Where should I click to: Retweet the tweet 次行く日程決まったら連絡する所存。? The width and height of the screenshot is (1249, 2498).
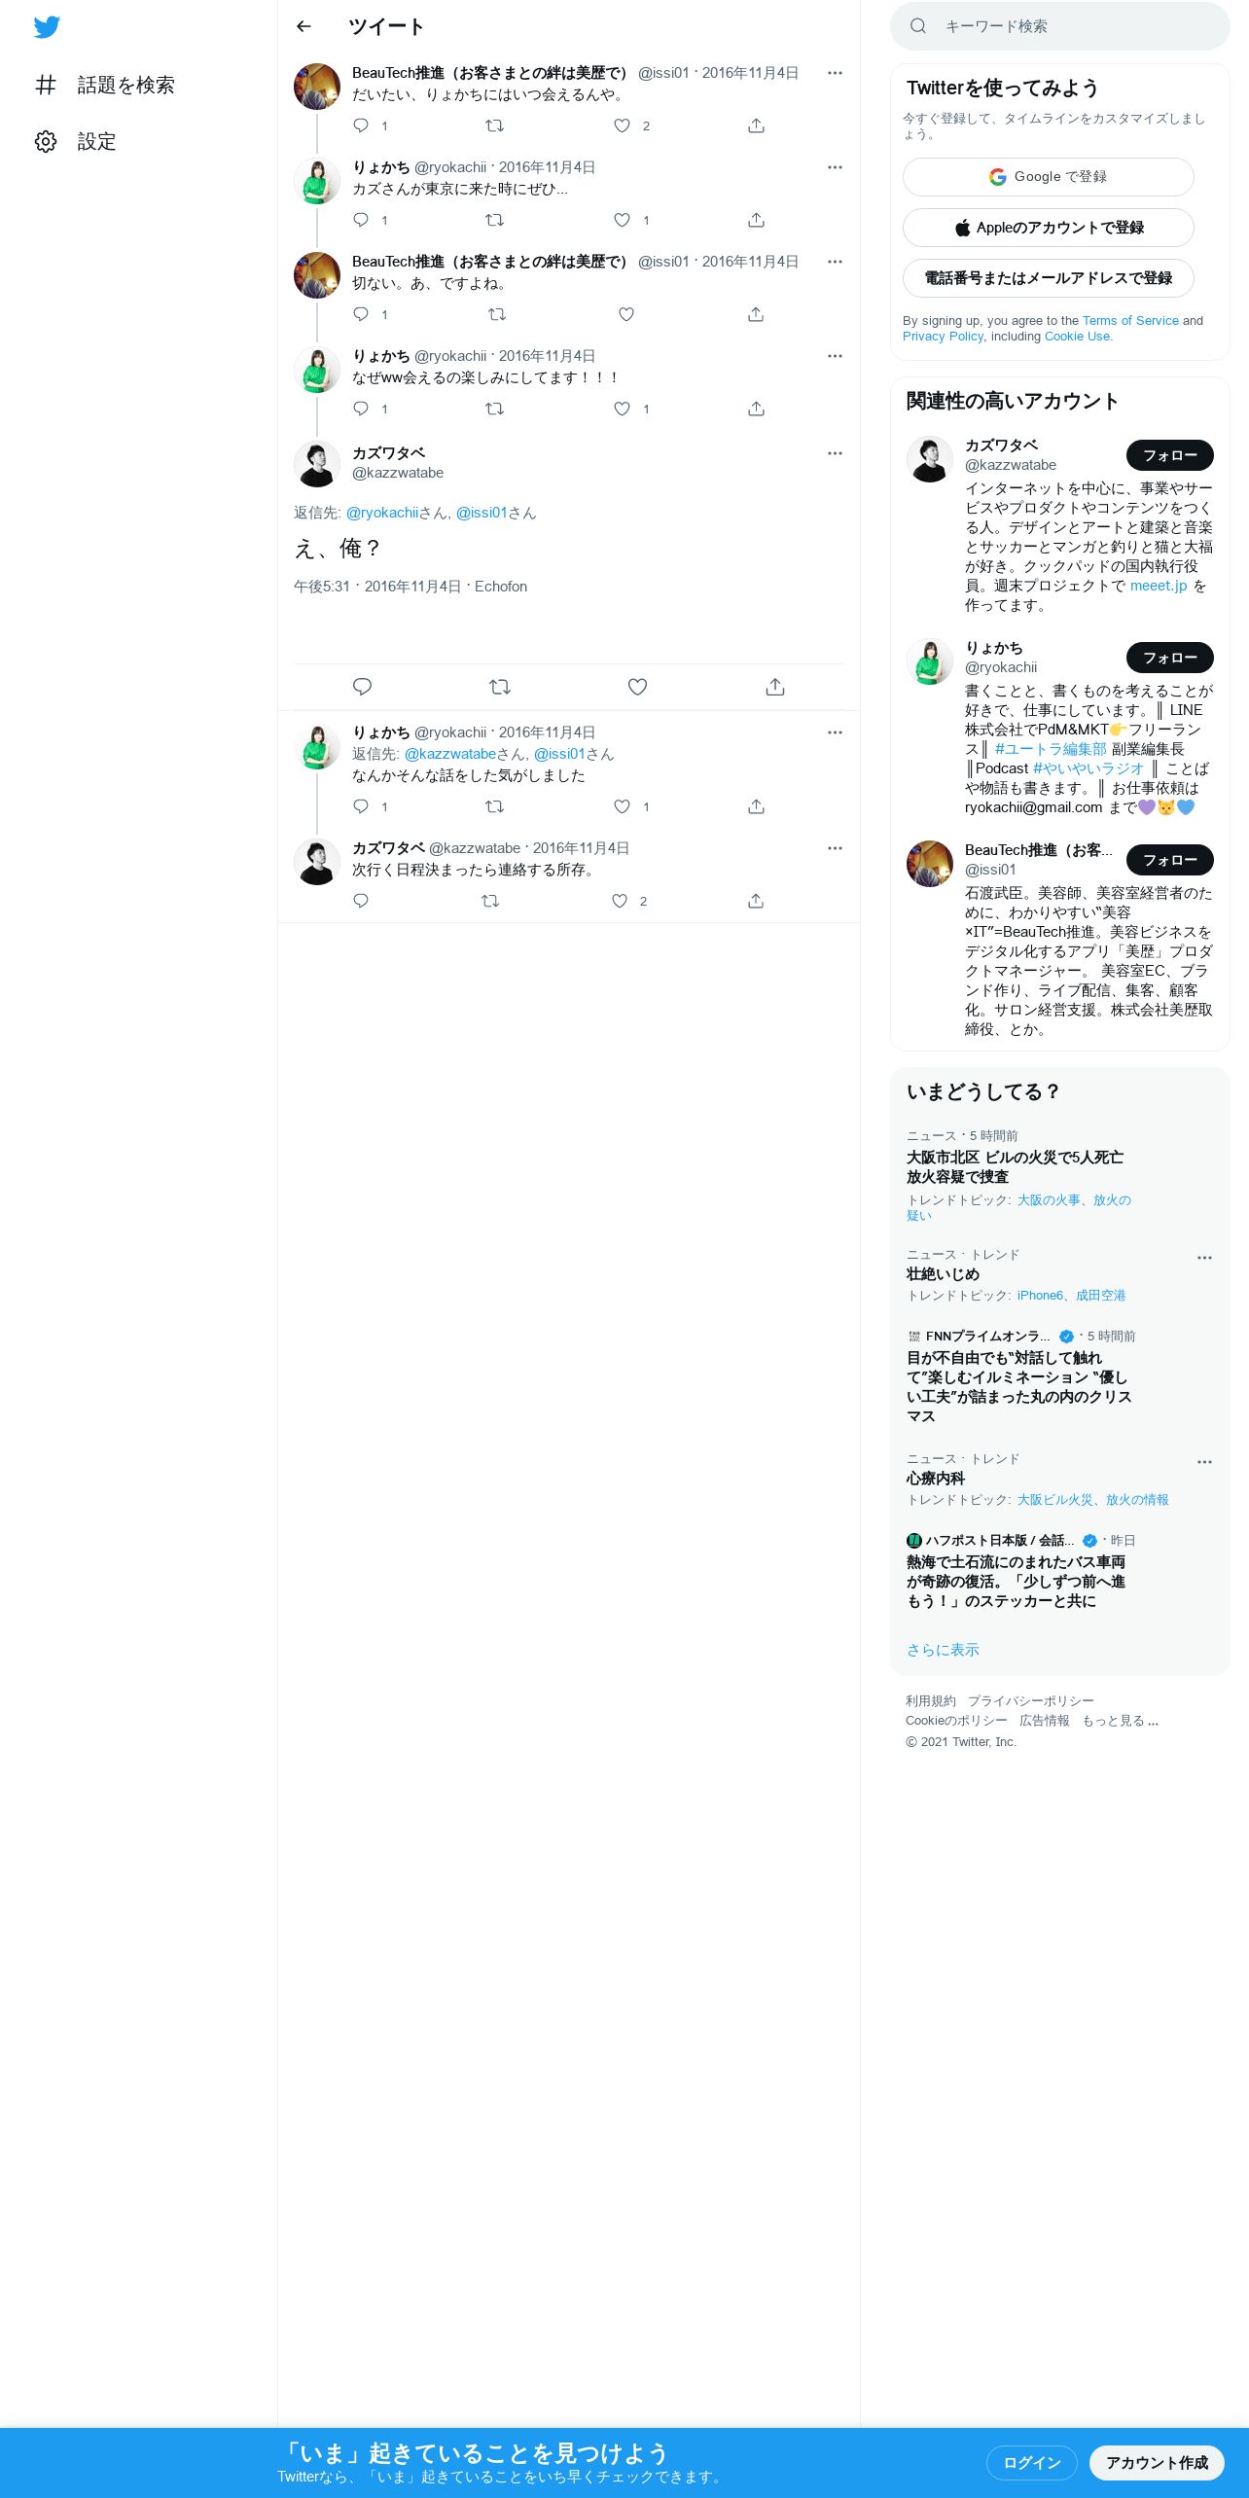pos(490,901)
